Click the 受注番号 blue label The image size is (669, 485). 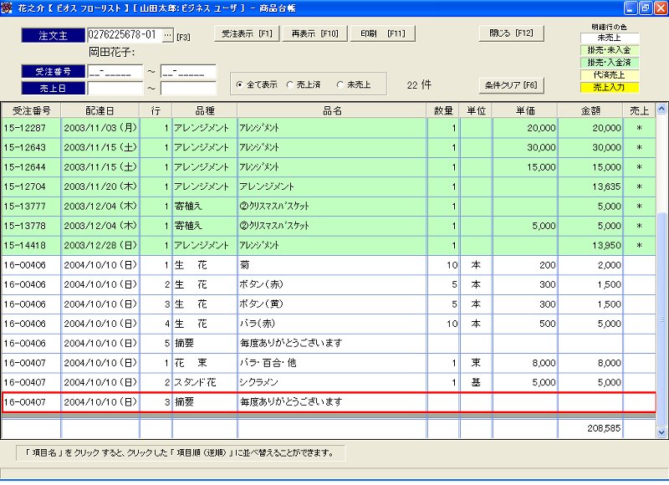coord(53,71)
